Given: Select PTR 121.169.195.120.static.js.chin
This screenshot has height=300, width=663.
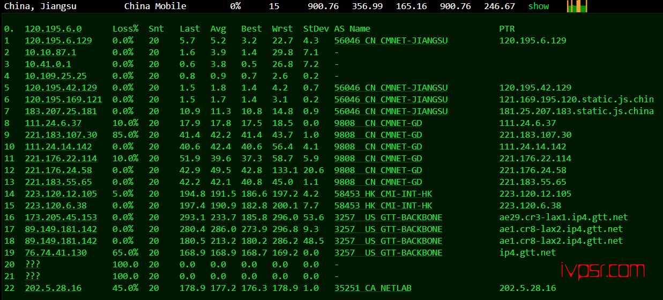Looking at the screenshot, I should tap(577, 100).
